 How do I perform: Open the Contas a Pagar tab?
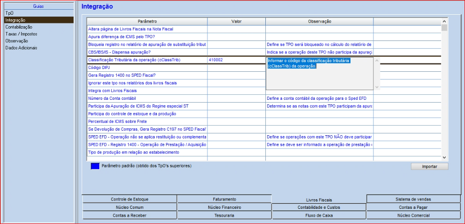click(x=413, y=207)
